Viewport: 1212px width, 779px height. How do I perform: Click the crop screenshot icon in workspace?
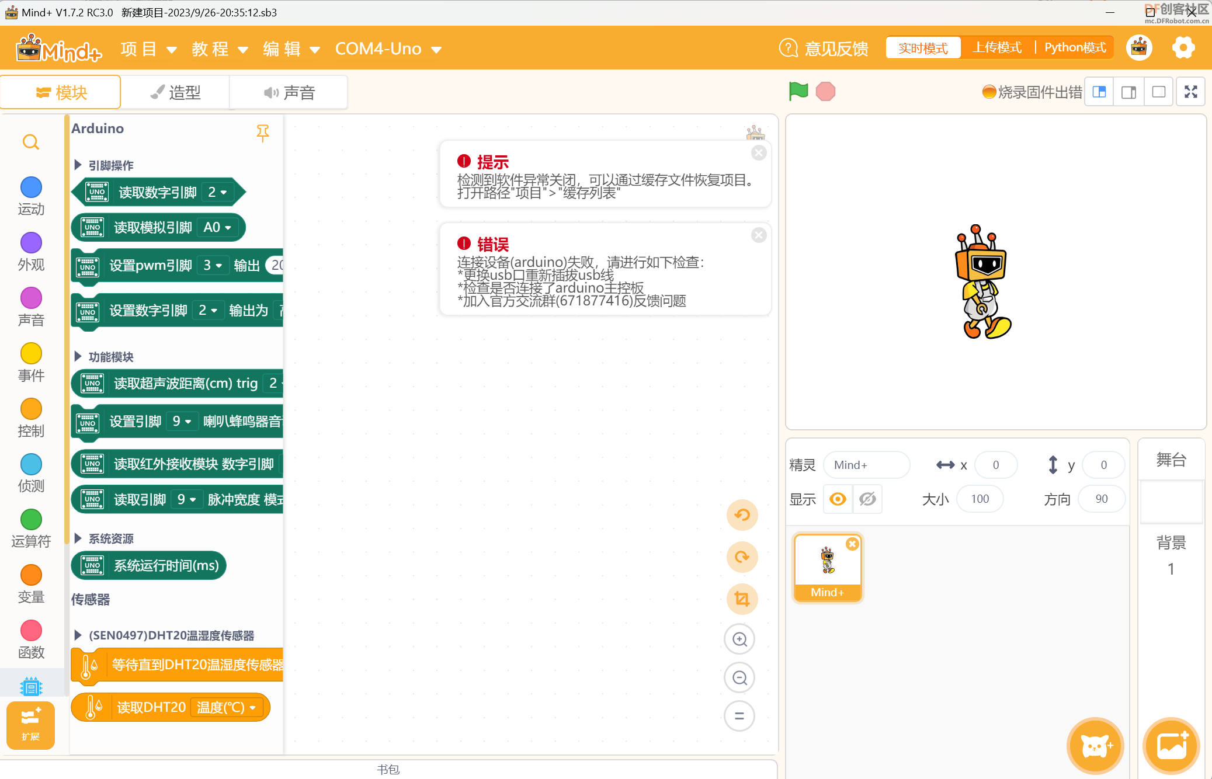coord(742,599)
